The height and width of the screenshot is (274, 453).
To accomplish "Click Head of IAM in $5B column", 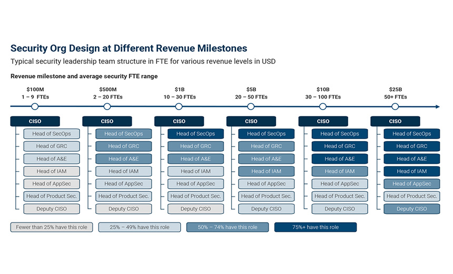I will (x=267, y=171).
